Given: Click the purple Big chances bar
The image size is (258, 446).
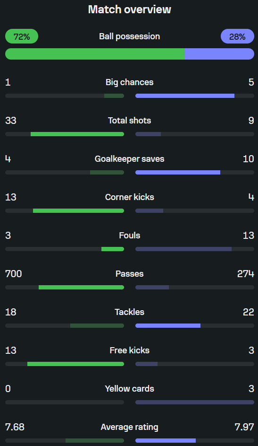Looking at the screenshot, I should pos(185,96).
